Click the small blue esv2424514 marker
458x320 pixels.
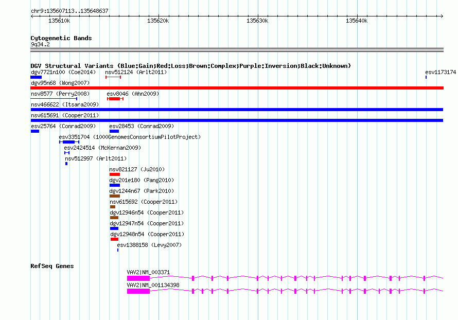click(x=67, y=153)
